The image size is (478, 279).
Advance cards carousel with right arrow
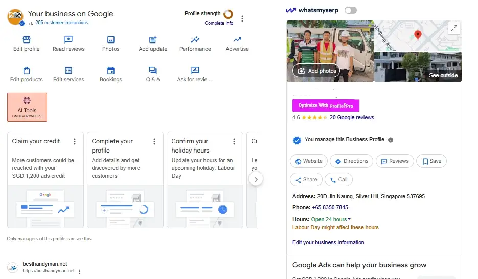(x=256, y=179)
